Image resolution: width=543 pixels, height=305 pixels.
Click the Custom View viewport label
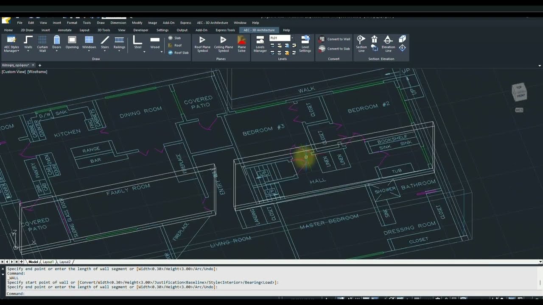14,72
